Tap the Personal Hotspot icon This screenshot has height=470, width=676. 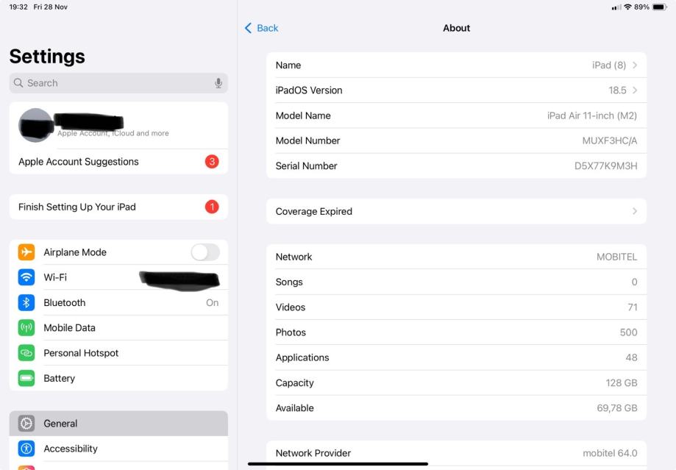pos(26,353)
